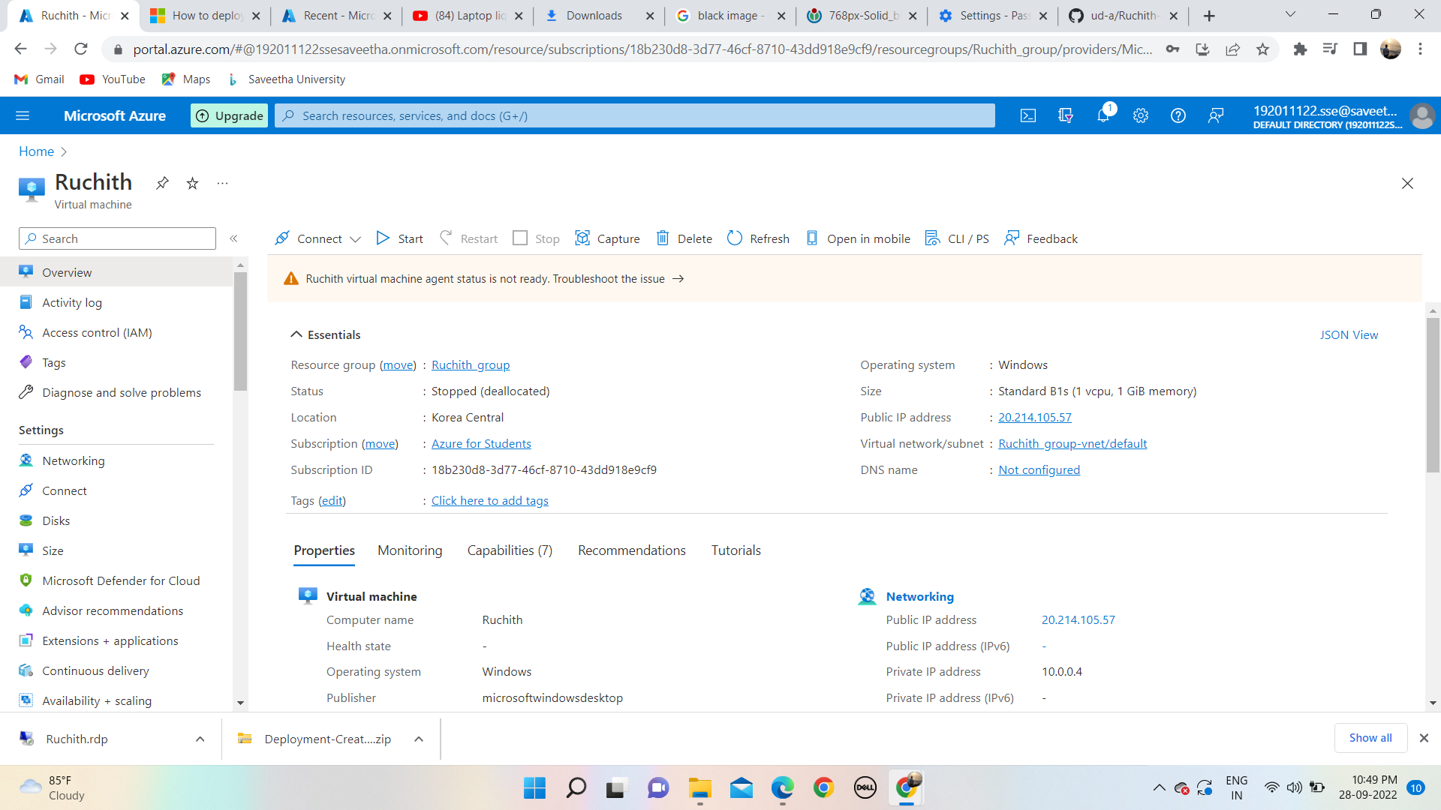Screen dimensions: 1441x810
Task: Open Azure Cloud Shell icon
Action: (x=1028, y=115)
